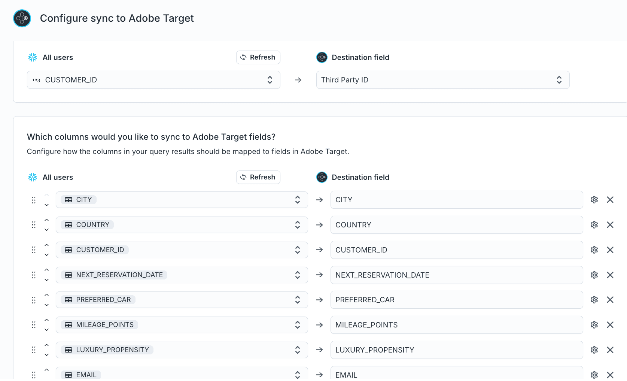Open settings gear for CITY mapping

coord(594,200)
